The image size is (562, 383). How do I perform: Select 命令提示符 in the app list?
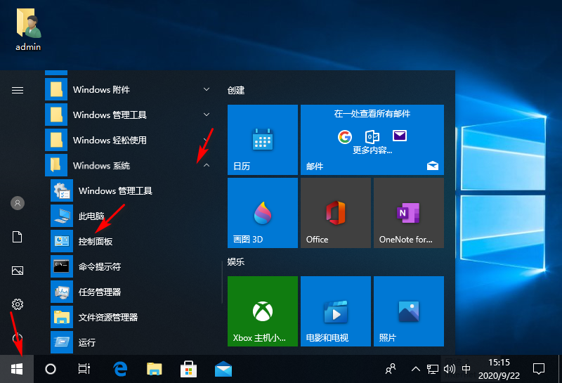[x=99, y=266]
